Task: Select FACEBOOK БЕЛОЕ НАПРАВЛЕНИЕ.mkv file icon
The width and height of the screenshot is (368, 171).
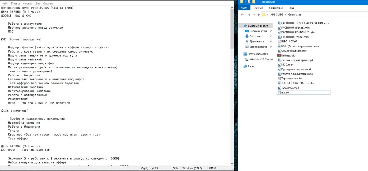Action: [279, 23]
